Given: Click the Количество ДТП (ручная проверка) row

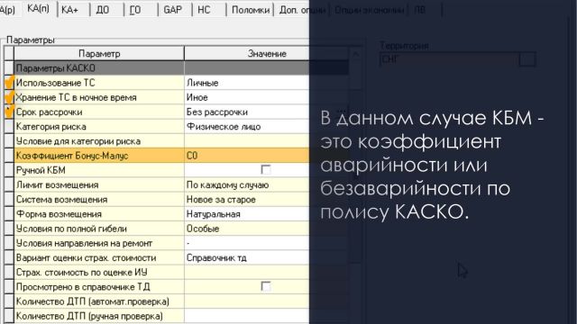Looking at the screenshot, I should 99,316.
